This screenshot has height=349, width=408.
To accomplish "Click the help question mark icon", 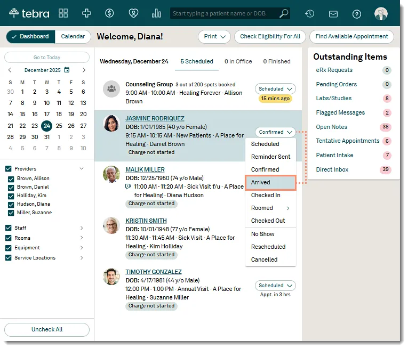I will point(356,14).
